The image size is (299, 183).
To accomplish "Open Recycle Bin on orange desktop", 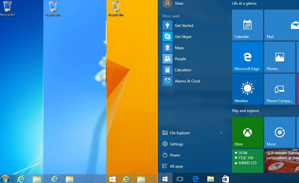I will point(116,9).
